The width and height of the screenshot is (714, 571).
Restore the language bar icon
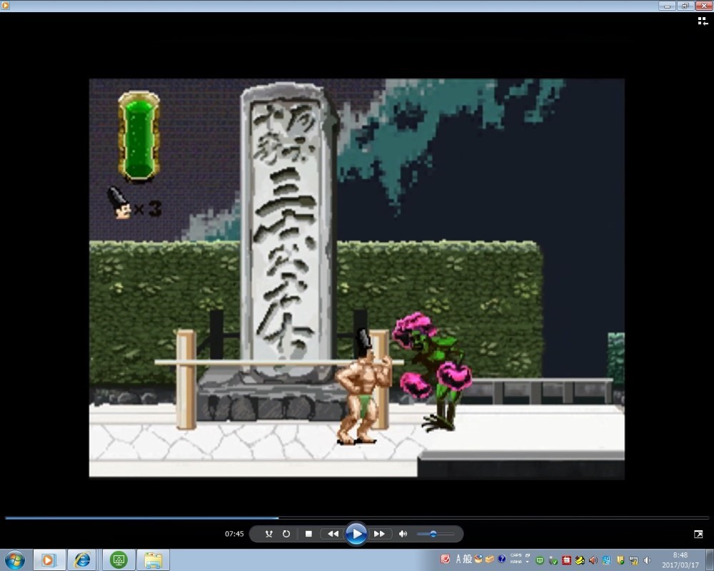528,555
